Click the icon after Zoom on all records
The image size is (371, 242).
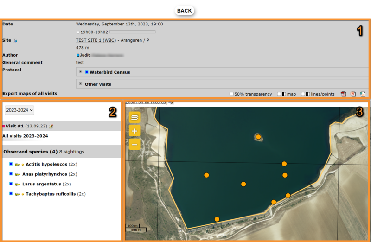tap(171, 102)
